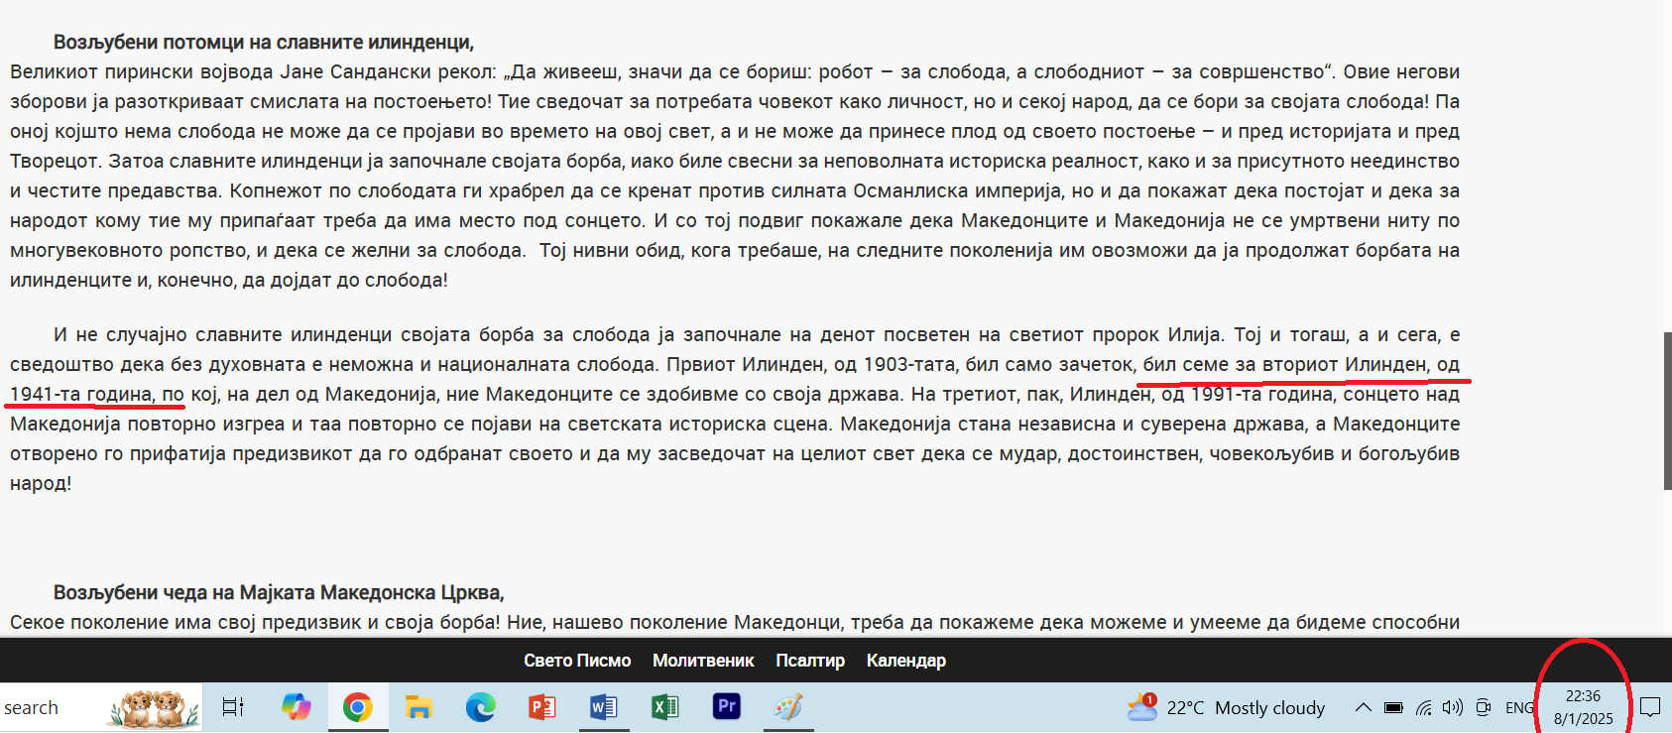1672x733 pixels.
Task: Launch Adobe Premiere Pro
Action: (x=727, y=706)
